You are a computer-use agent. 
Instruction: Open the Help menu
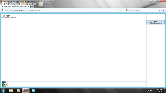point(34,4)
